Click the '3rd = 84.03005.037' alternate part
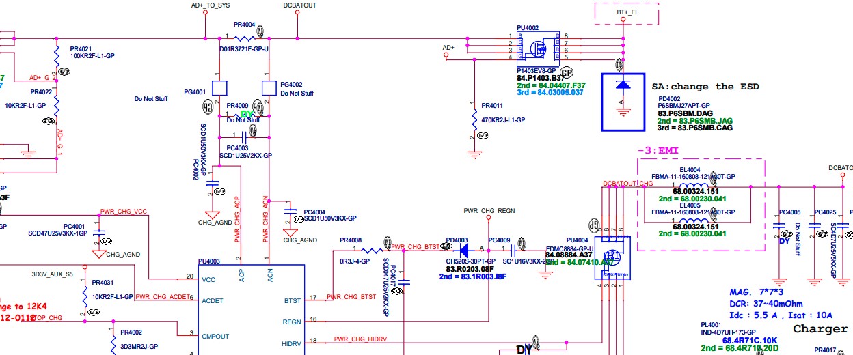 tap(550, 93)
